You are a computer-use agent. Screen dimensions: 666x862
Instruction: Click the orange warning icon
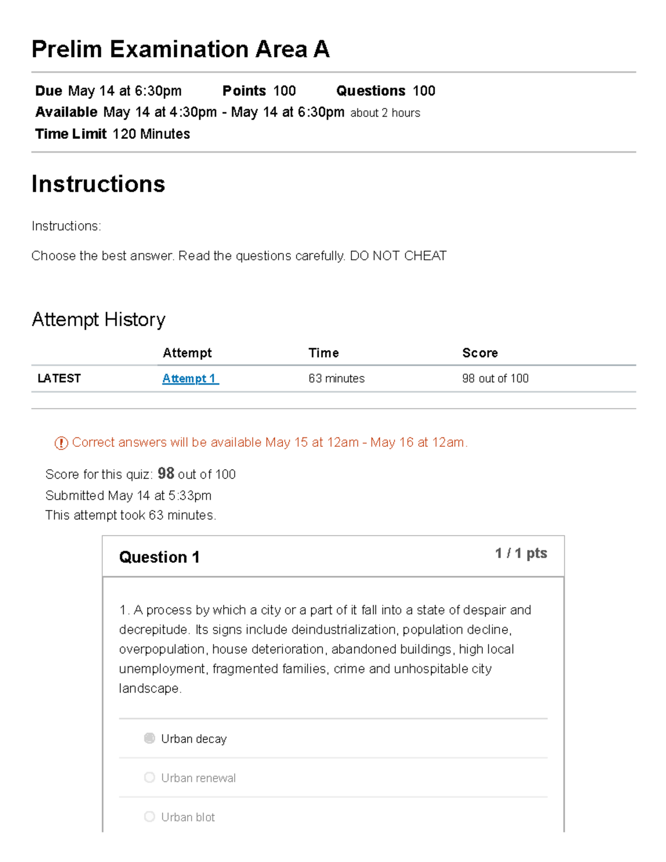[x=61, y=443]
